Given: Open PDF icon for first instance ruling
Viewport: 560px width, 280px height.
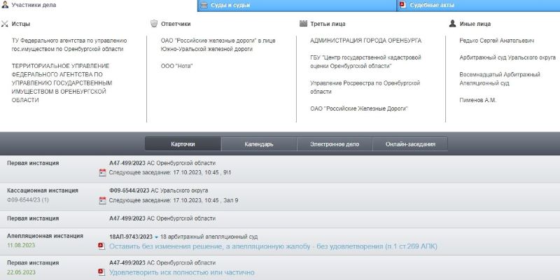Looking at the screenshot, I should pos(101,272).
